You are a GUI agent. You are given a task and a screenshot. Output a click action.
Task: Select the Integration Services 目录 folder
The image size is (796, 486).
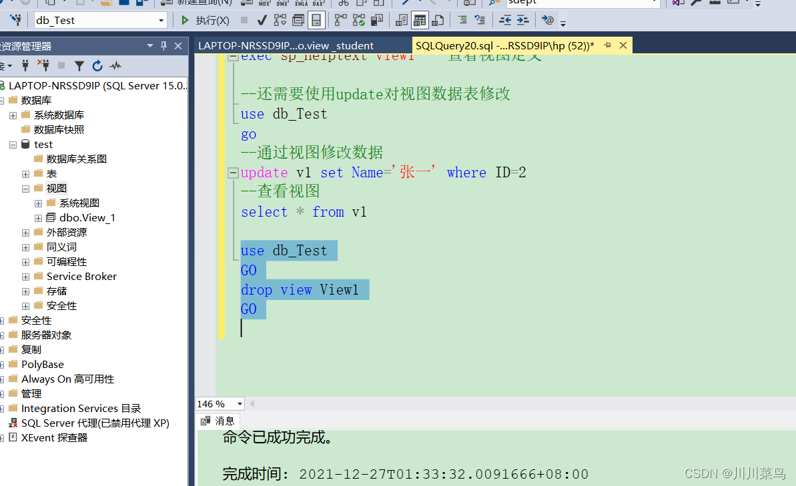[x=81, y=409]
